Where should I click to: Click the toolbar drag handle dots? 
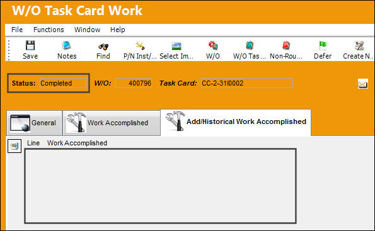[x=9, y=50]
